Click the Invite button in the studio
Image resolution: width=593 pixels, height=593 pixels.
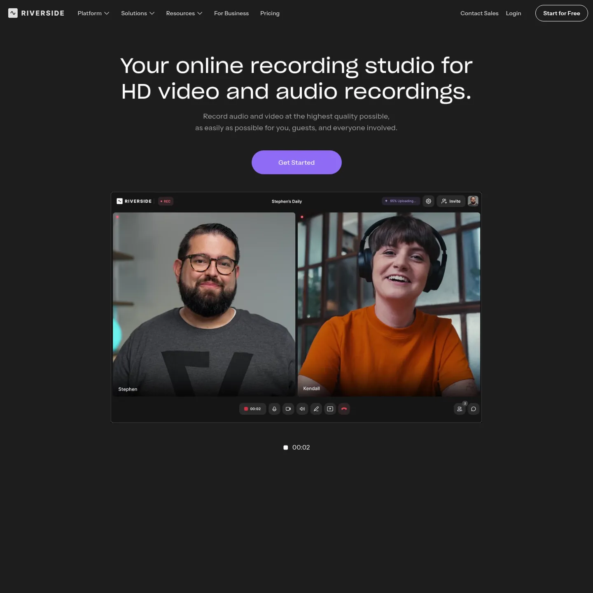[451, 201]
